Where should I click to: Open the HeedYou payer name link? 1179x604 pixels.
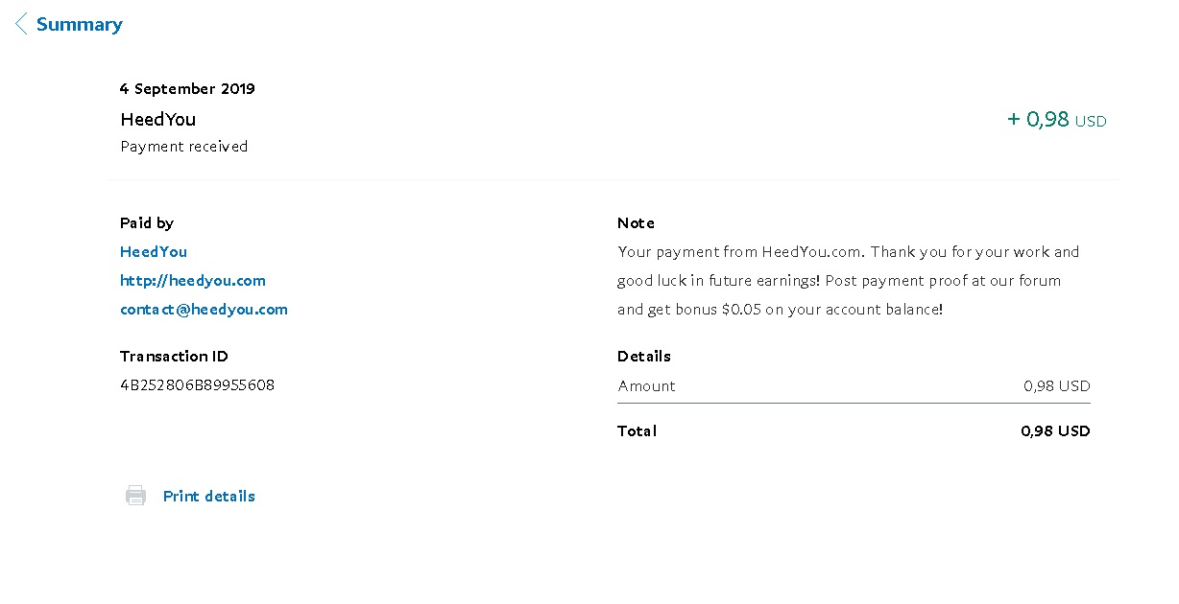pyautogui.click(x=154, y=251)
